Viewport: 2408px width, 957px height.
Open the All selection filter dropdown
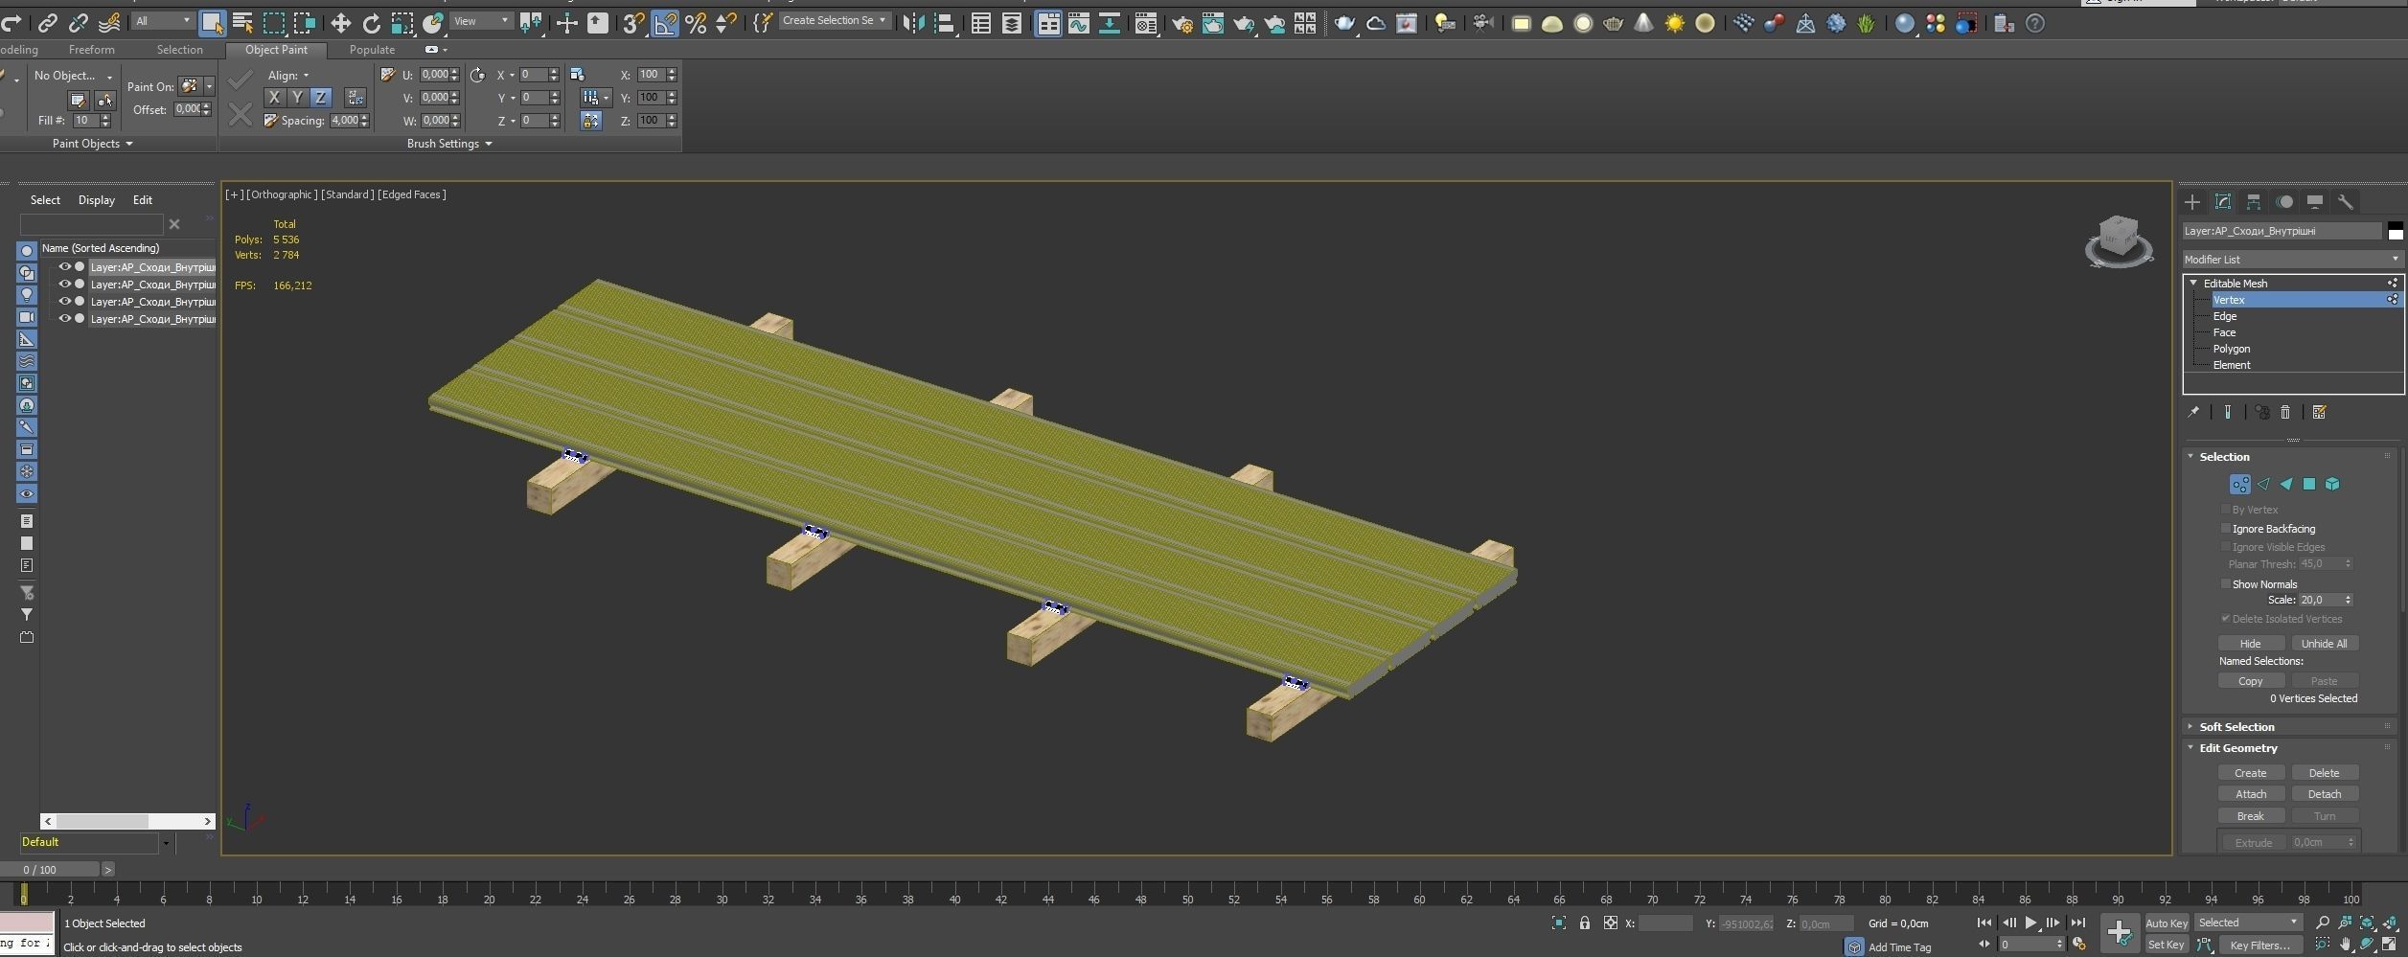click(x=163, y=20)
